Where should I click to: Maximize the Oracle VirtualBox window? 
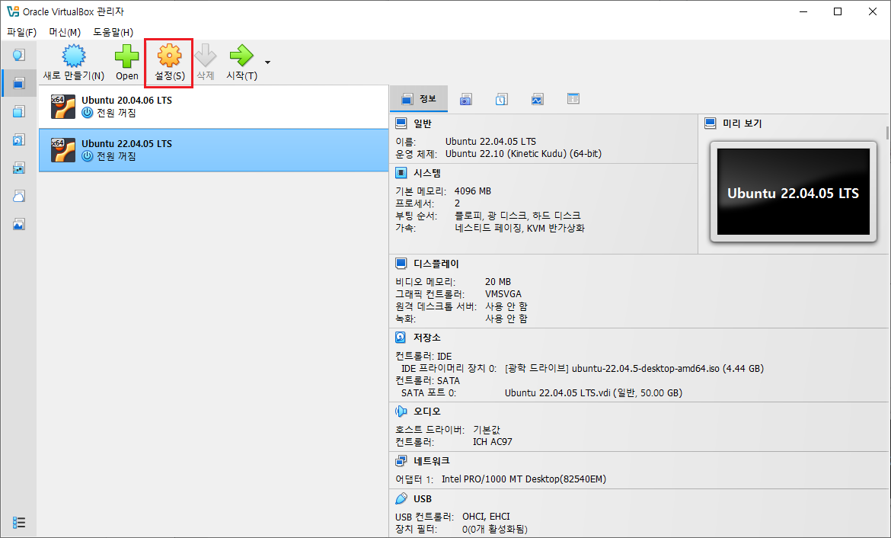click(x=838, y=11)
